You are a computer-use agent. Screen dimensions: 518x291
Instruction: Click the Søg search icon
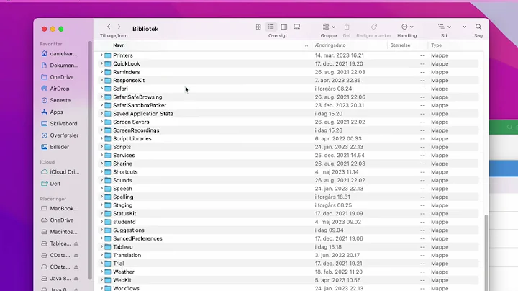478,27
